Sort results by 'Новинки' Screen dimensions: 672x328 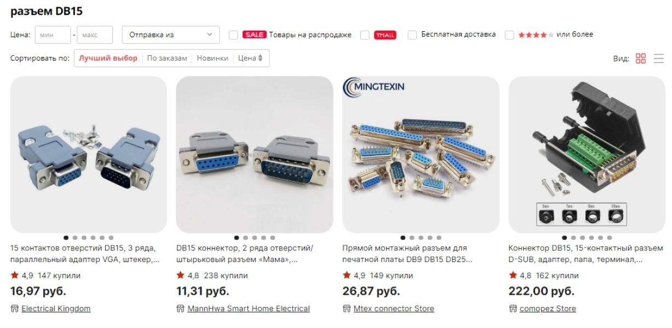(212, 58)
